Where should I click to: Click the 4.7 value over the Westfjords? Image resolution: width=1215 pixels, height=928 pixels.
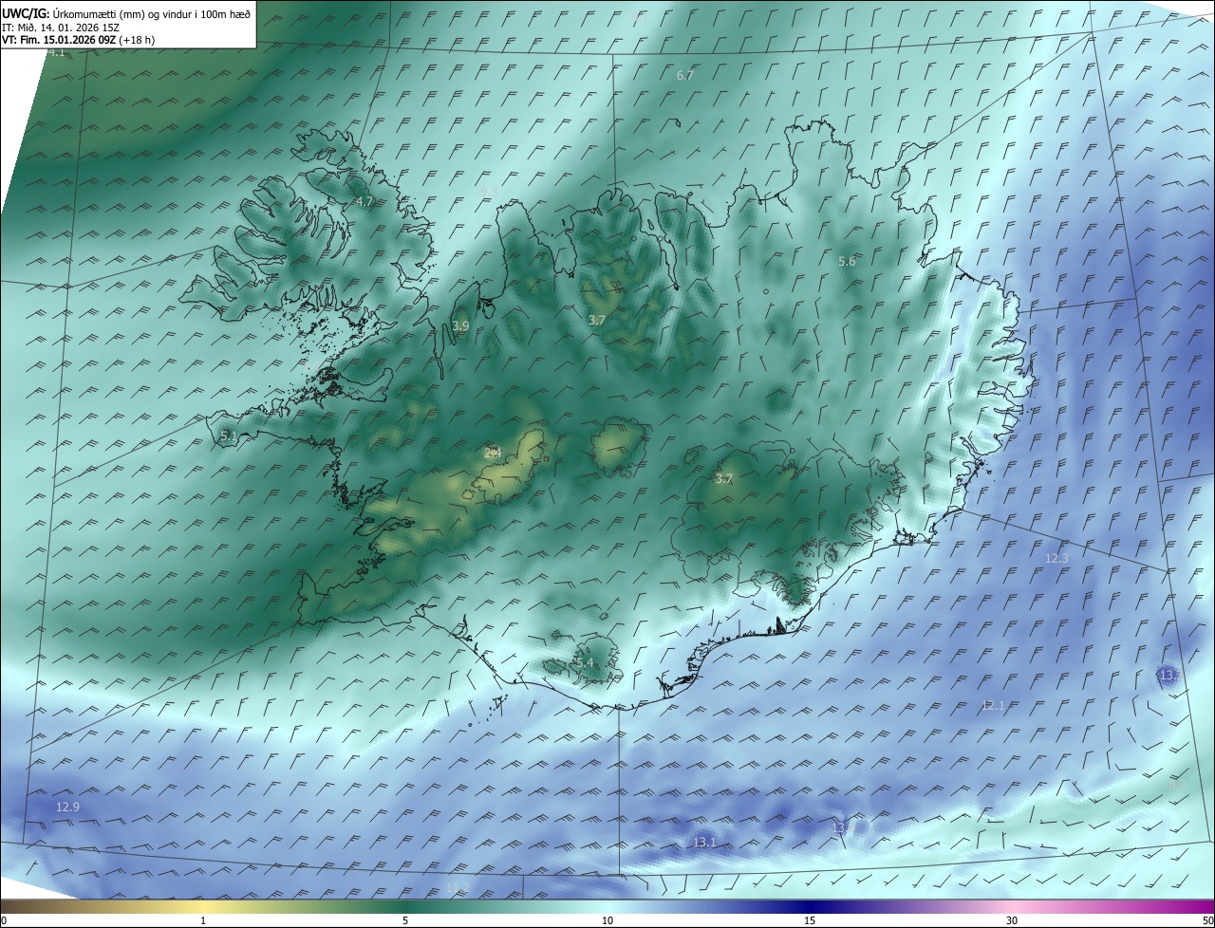[364, 202]
